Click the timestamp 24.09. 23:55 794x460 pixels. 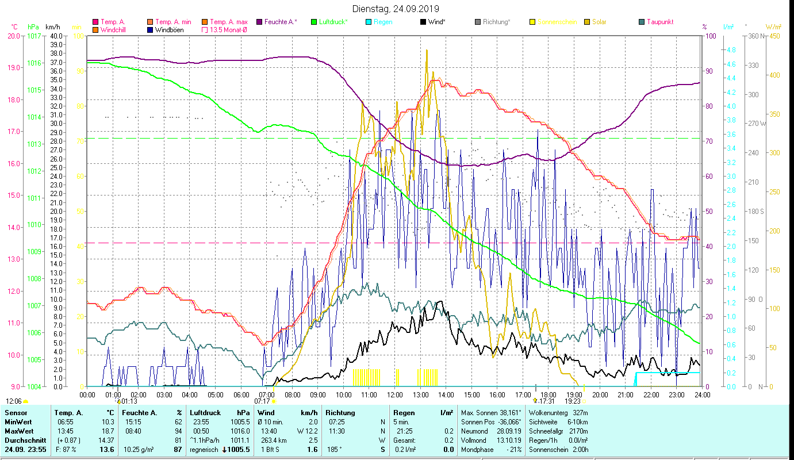coord(26,450)
